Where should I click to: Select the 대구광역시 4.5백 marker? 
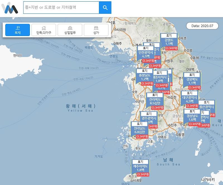tap(190, 99)
